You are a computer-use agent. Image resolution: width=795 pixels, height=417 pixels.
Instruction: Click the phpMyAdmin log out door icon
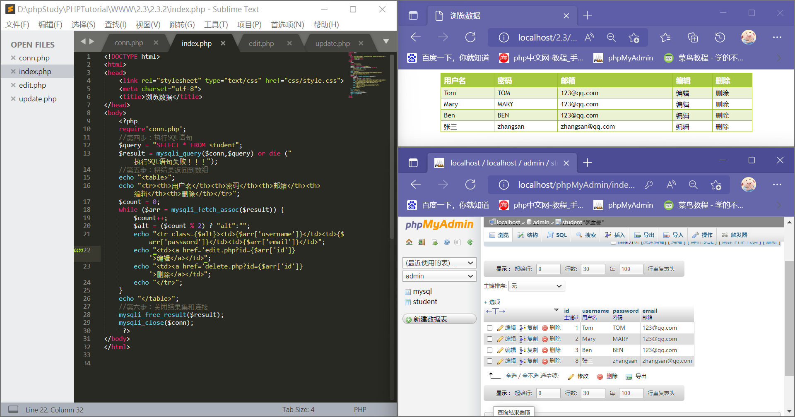tap(422, 242)
